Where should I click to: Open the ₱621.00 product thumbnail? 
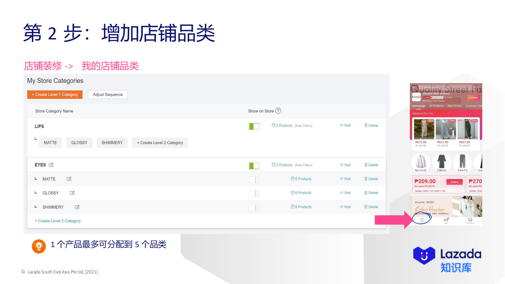coord(446,129)
